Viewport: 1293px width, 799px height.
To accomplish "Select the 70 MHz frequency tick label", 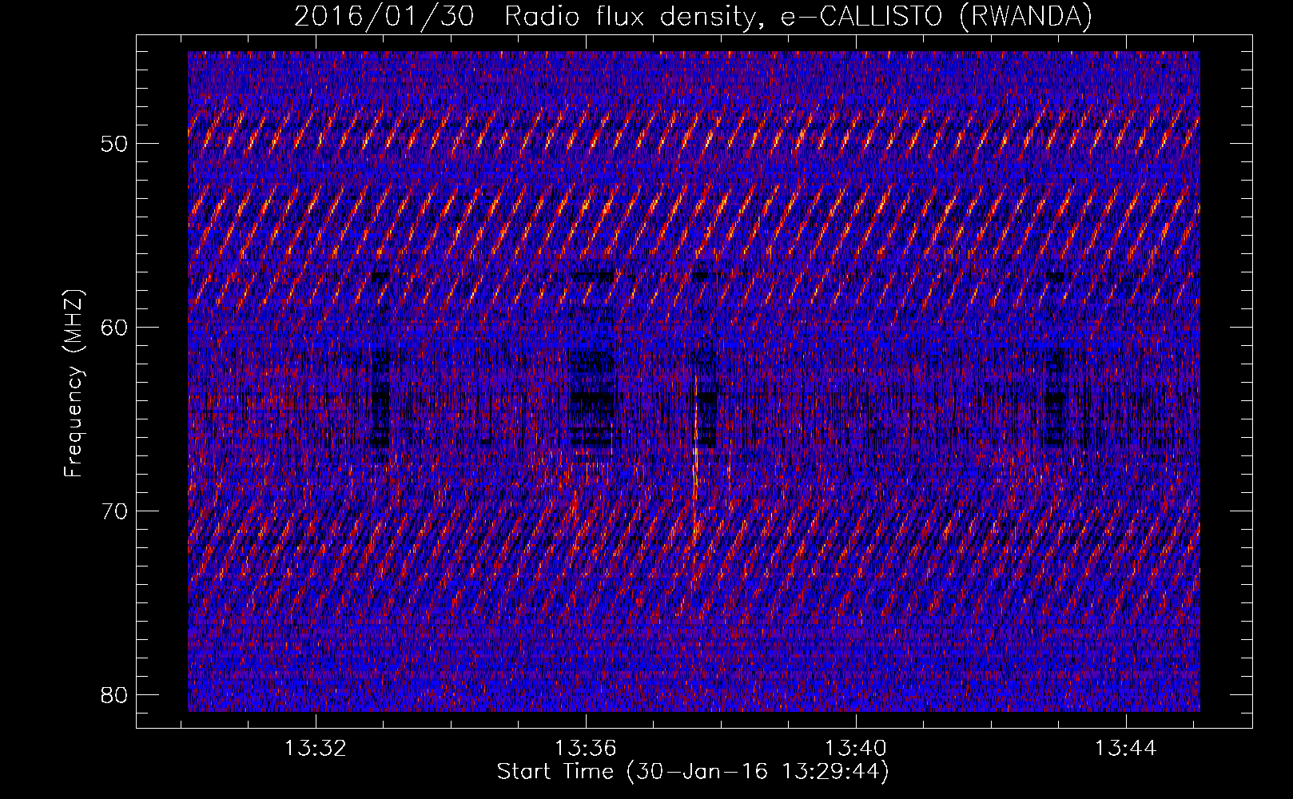I will tap(114, 511).
